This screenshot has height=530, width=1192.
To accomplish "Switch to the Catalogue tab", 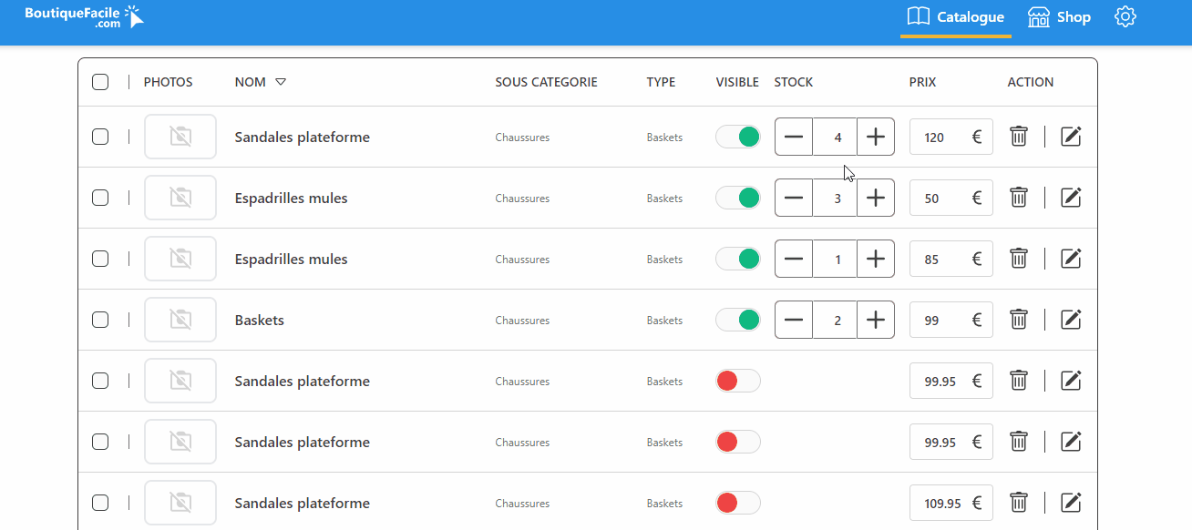I will [x=956, y=17].
